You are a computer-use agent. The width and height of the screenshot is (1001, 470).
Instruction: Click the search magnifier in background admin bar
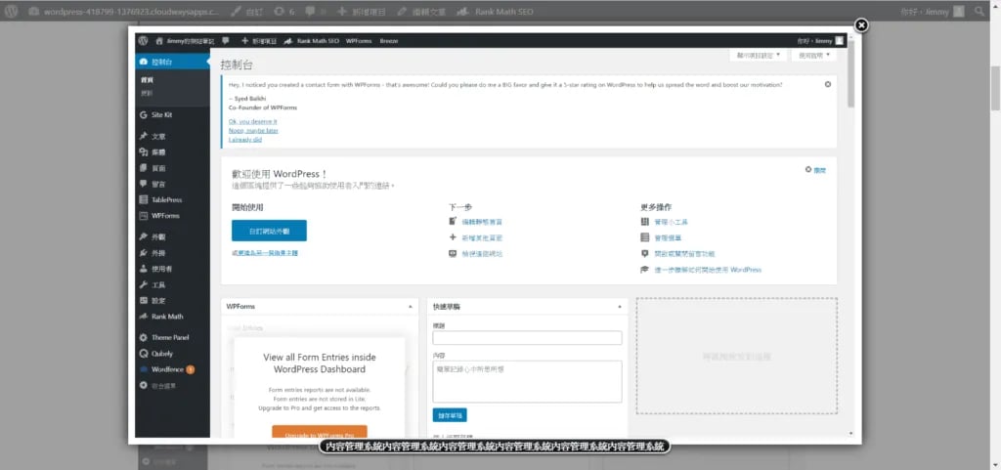[x=979, y=12]
